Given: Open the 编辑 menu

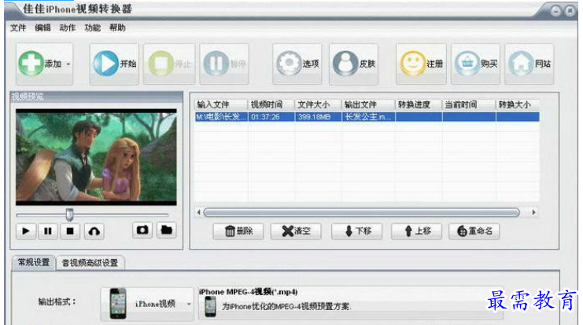Looking at the screenshot, I should click(42, 27).
